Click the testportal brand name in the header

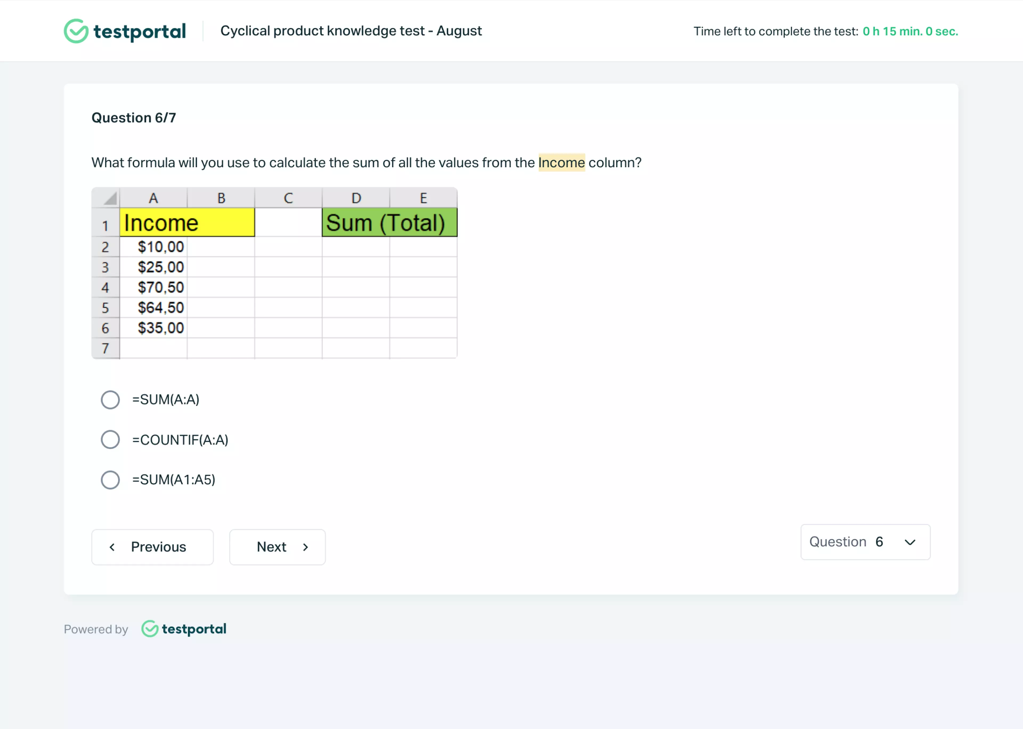[140, 31]
